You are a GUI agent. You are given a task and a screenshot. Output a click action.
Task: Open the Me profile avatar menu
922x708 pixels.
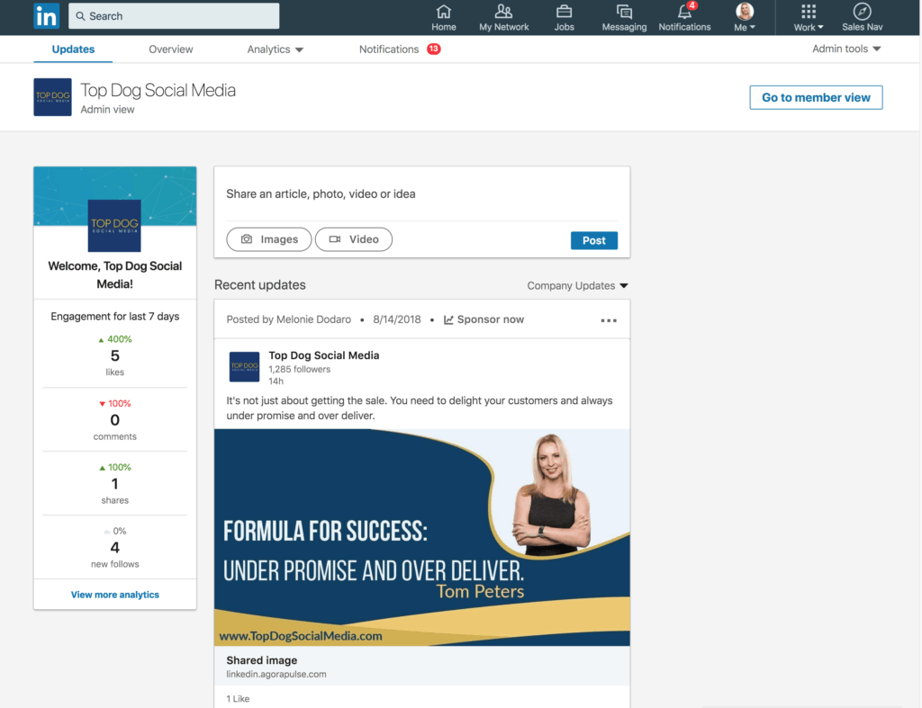point(745,11)
